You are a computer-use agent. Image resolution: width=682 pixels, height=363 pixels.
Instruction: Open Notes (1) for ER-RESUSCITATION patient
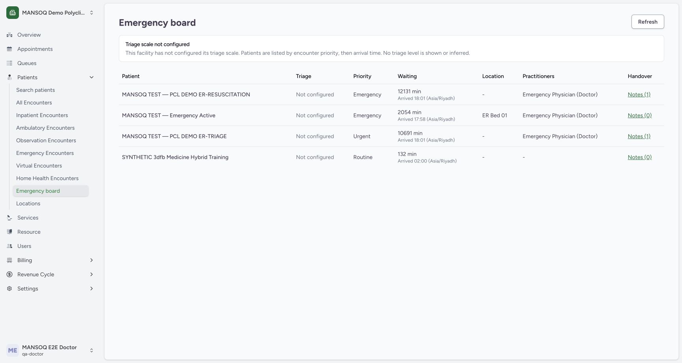tap(639, 95)
